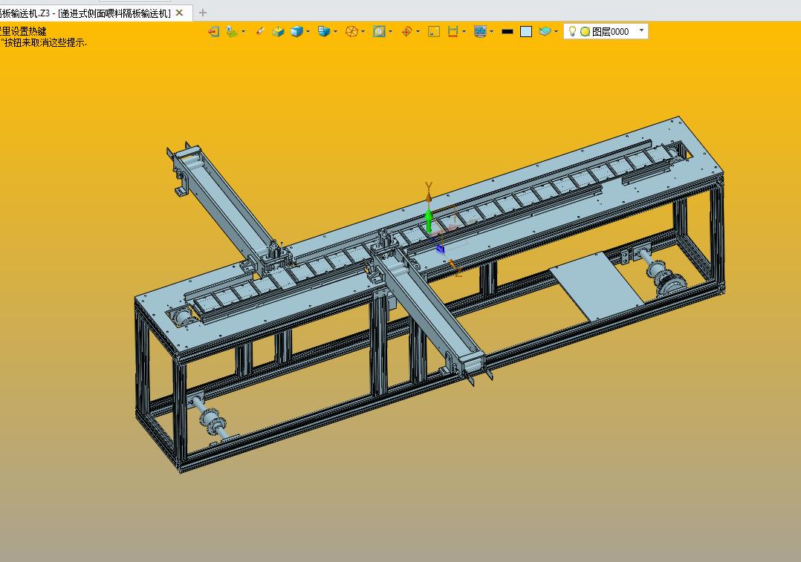The width and height of the screenshot is (801, 562).
Task: Click the yellow-topped box view icon
Action: coord(278,31)
